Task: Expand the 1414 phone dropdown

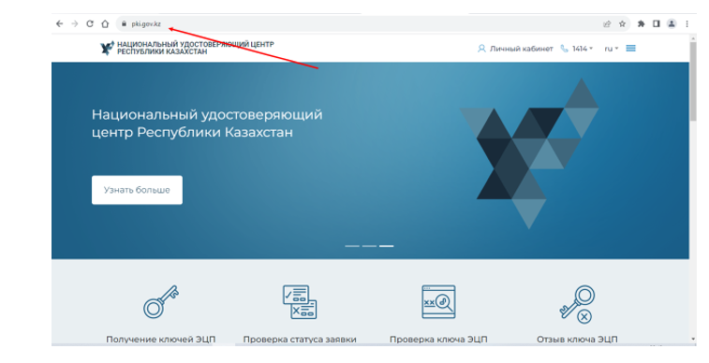Action: tap(577, 49)
